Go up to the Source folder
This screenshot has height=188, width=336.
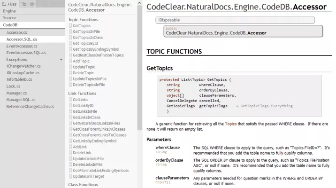[9, 17]
